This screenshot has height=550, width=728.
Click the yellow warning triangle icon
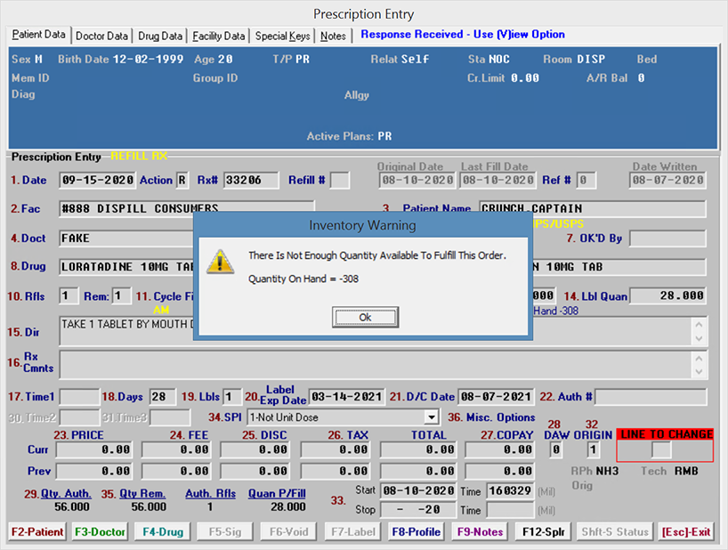pos(219,261)
